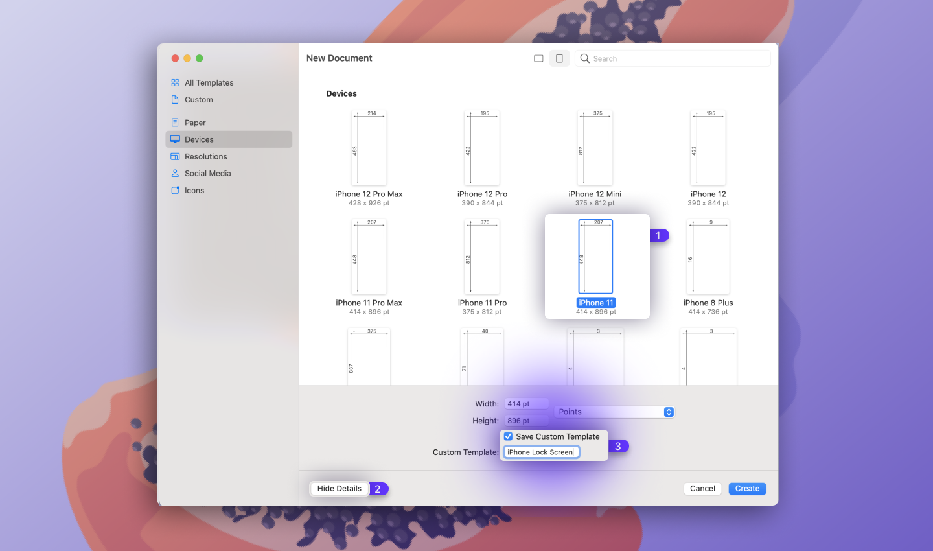The width and height of the screenshot is (933, 551).
Task: Click the Create button
Action: (x=747, y=489)
